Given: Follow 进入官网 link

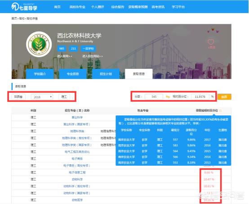Looking at the screenshot, I should click(x=64, y=56).
